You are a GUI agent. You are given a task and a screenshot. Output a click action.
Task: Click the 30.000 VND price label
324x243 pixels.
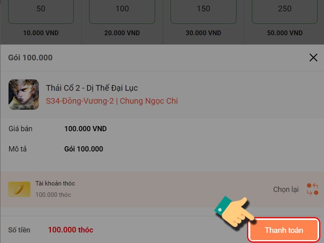(x=203, y=33)
